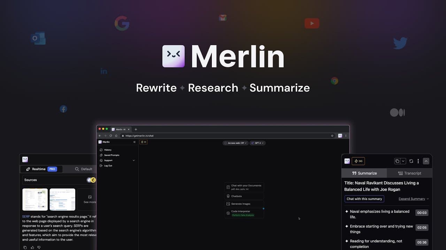
Task: Collapse the Merlin sidebar with double-chevron icon
Action: pyautogui.click(x=134, y=142)
